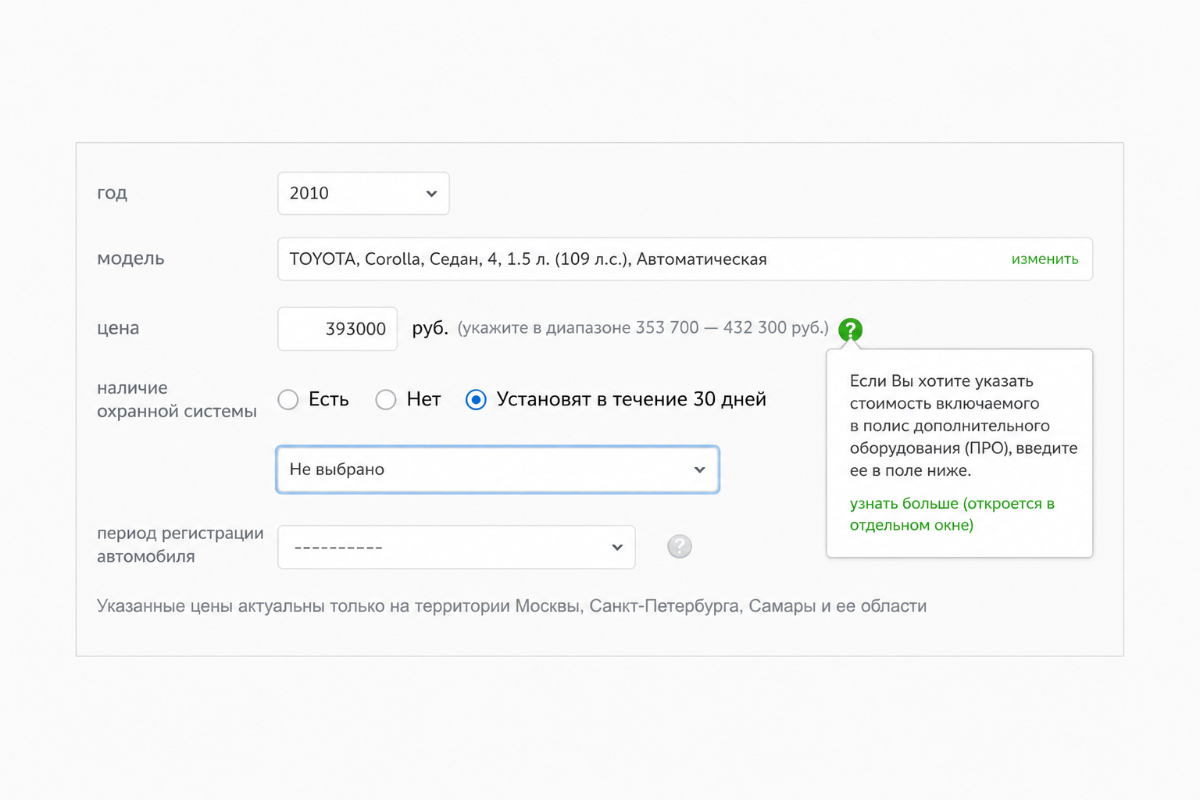
Task: Select the 'Нет' radio button
Action: [x=386, y=399]
